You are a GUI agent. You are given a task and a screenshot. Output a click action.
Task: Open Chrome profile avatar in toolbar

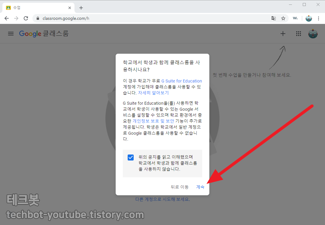[x=308, y=18]
